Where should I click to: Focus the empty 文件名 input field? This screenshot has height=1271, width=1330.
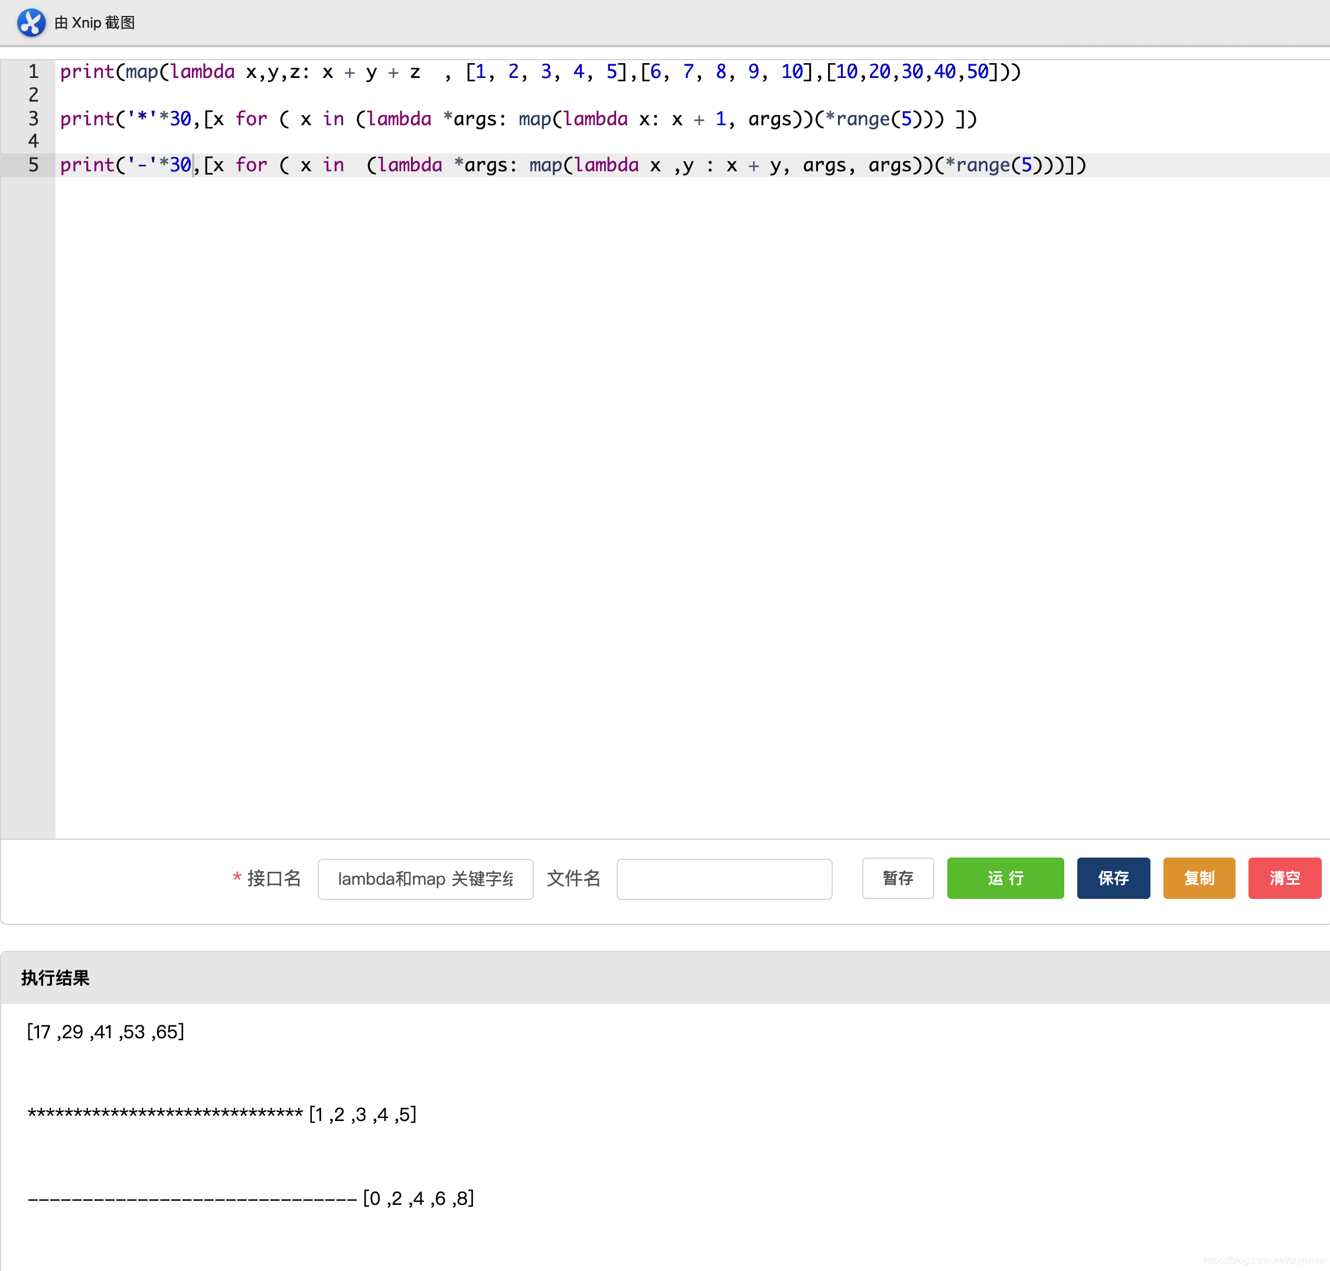tap(724, 879)
